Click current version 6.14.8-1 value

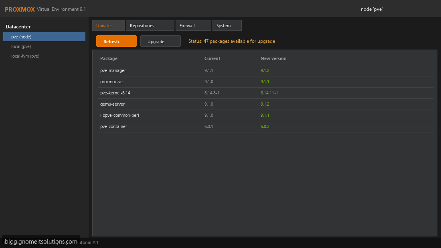click(212, 93)
